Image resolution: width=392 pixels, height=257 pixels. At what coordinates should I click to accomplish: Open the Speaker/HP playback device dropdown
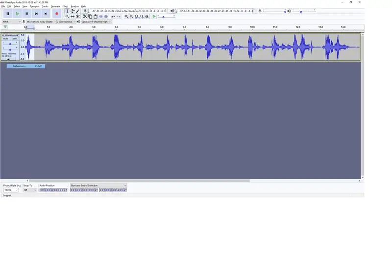click(96, 22)
